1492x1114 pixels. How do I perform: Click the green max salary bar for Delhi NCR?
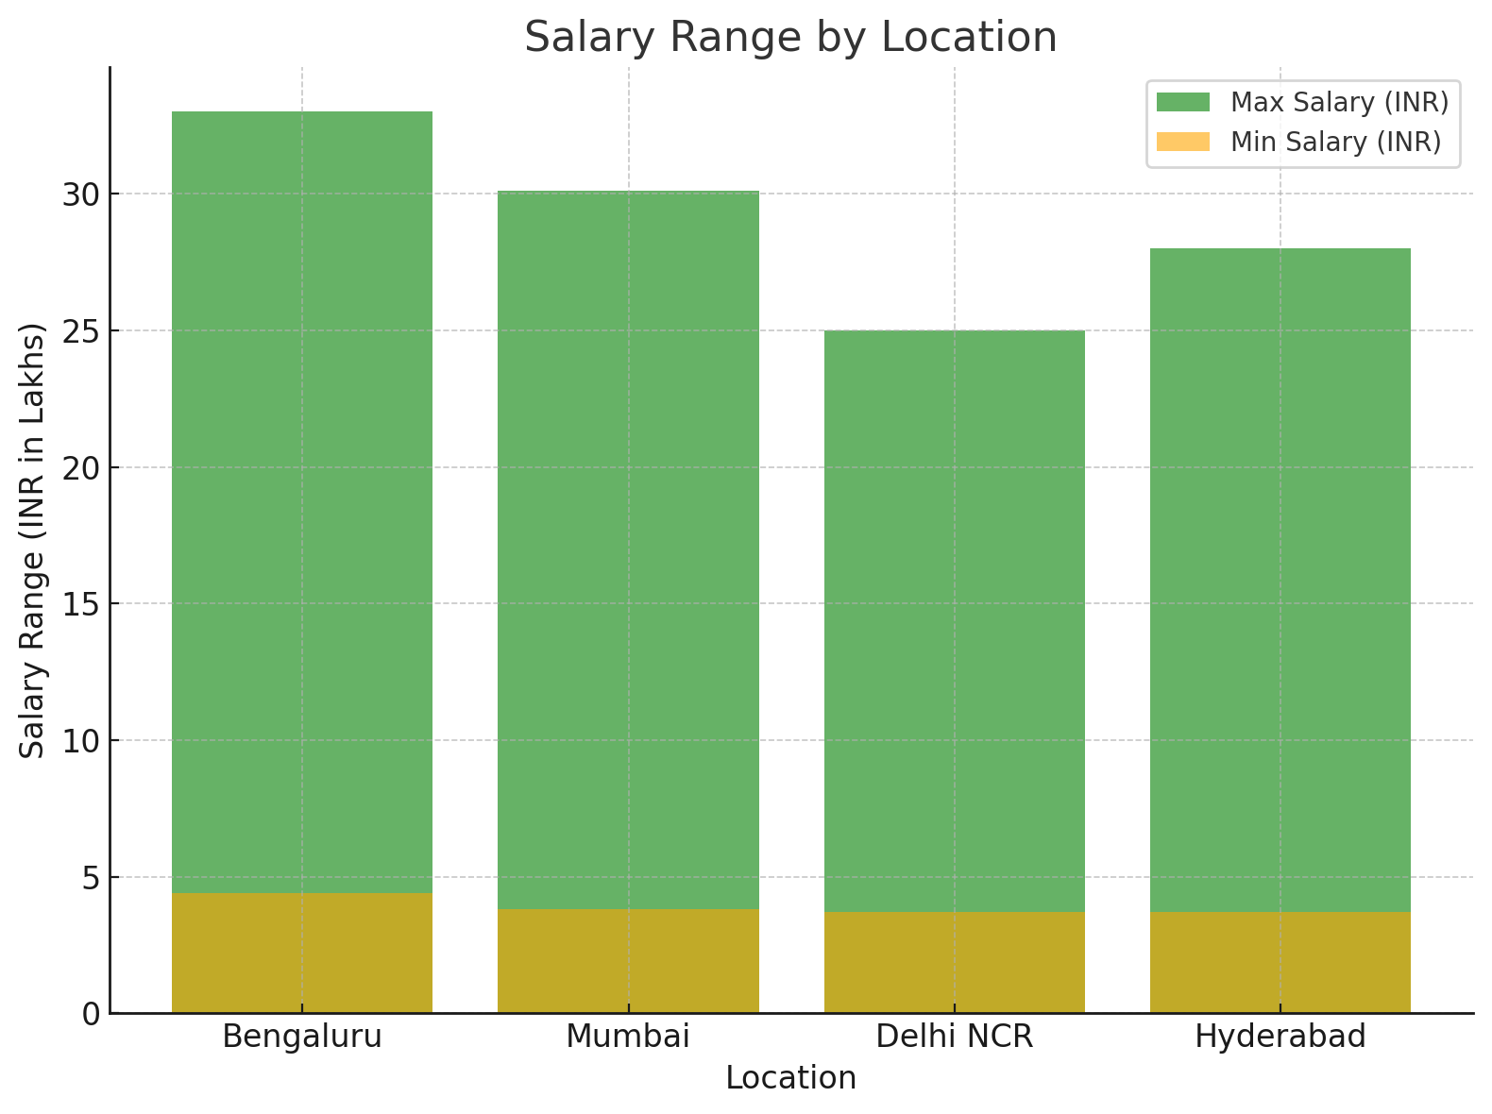(955, 621)
